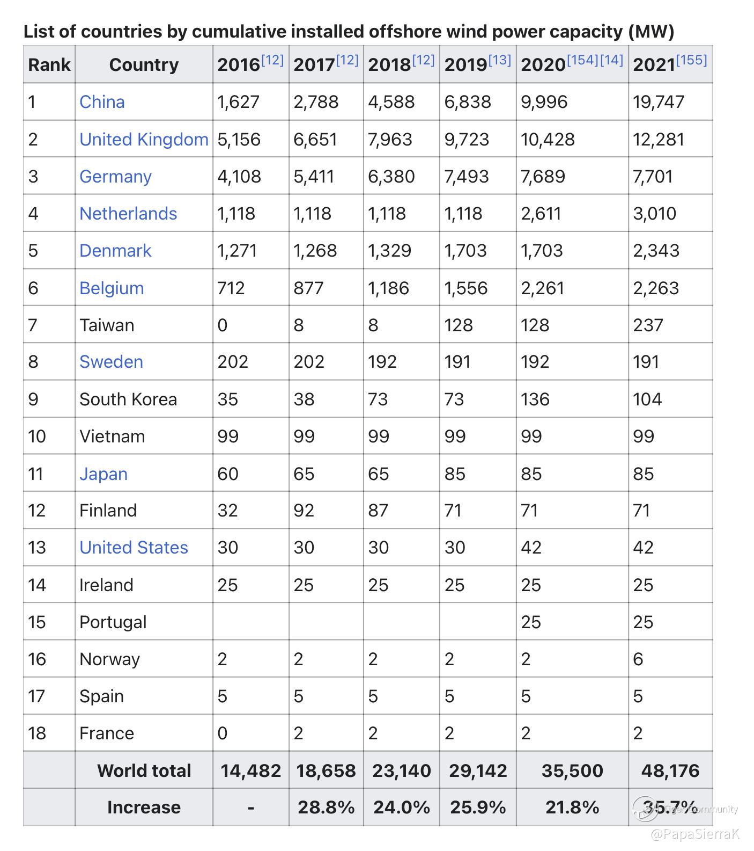This screenshot has height=851, width=754.
Task: Open citation [14] beside the 2020 header
Action: 611,60
